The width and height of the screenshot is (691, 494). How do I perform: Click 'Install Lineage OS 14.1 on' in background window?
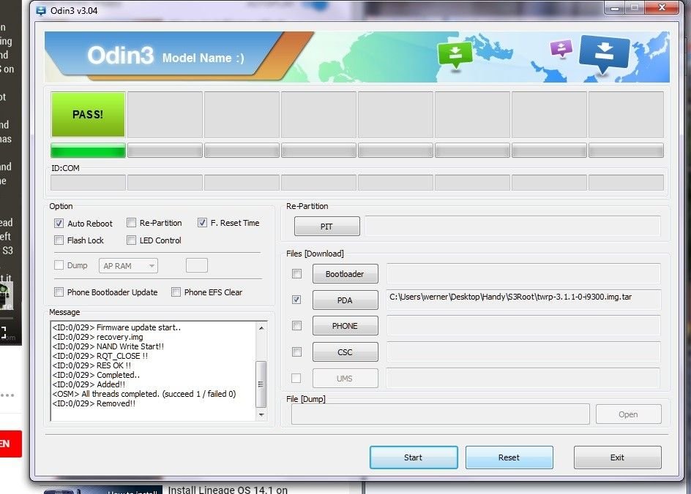click(x=228, y=489)
